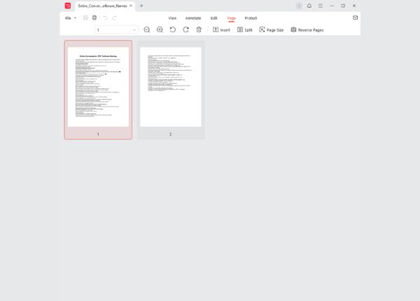Click the red PDF app logo
The width and height of the screenshot is (420, 301).
coord(68,6)
